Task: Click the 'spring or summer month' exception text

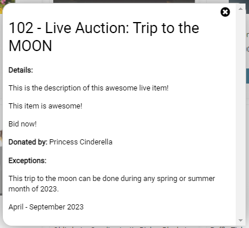Action: (112, 184)
